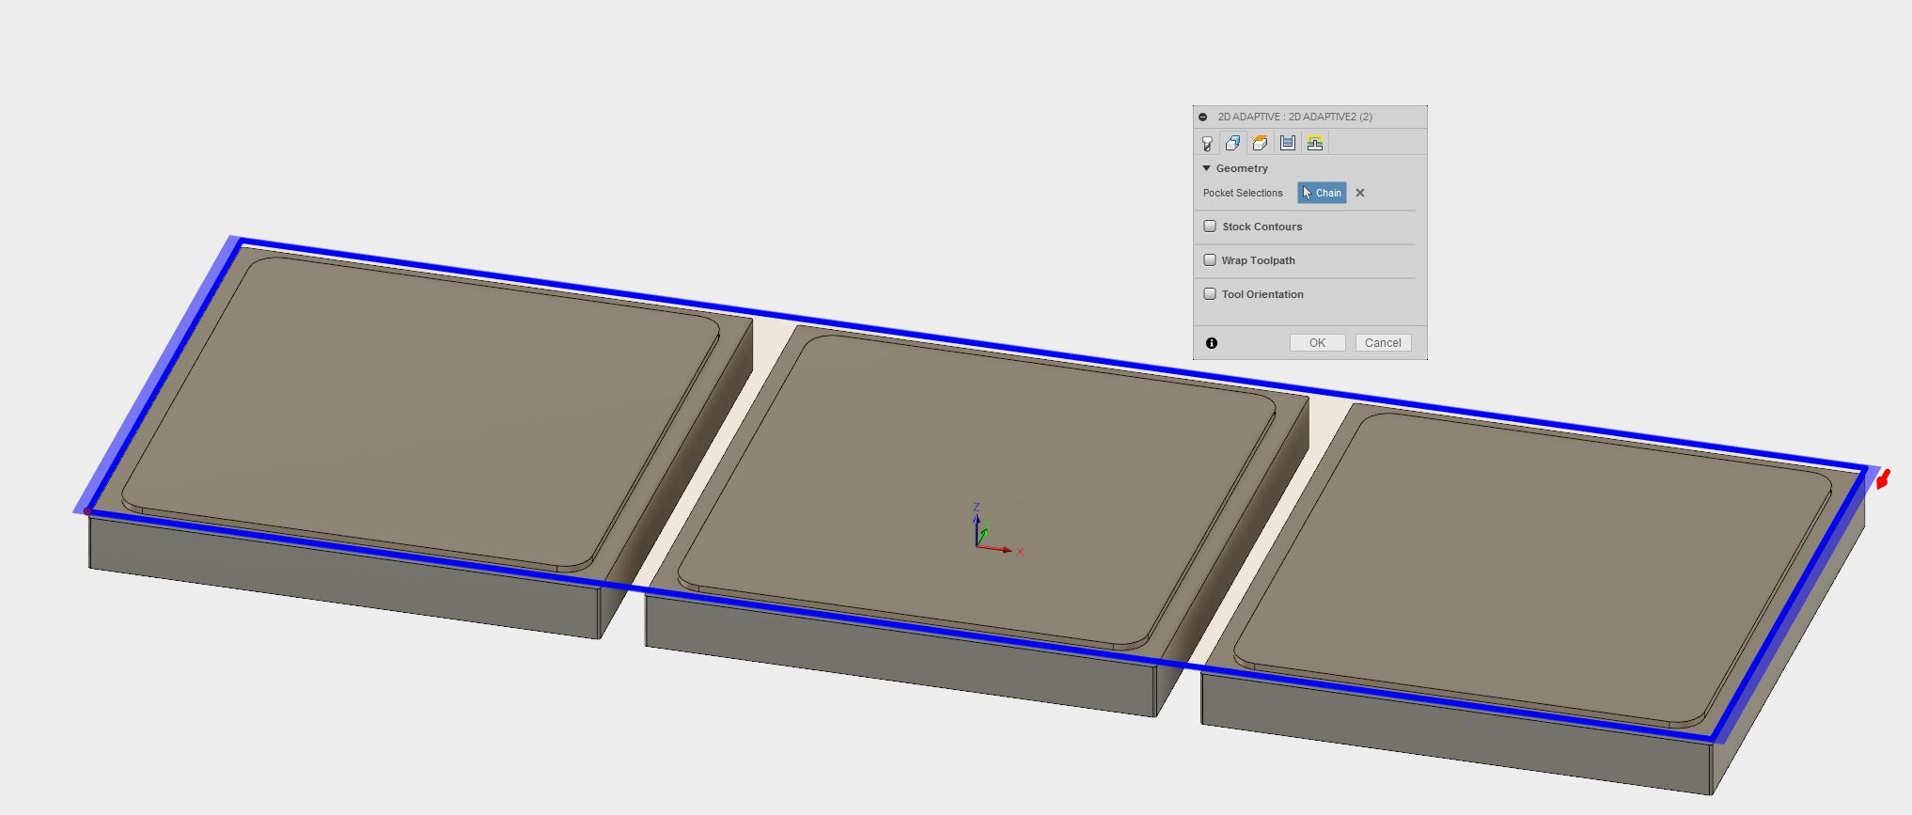The width and height of the screenshot is (1912, 815).
Task: Collapse the Geometry section
Action: pos(1207,168)
